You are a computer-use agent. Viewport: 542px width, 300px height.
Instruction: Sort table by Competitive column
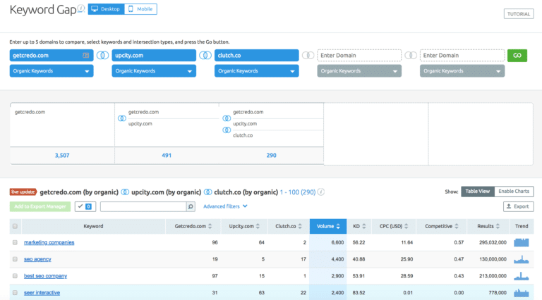click(x=441, y=226)
